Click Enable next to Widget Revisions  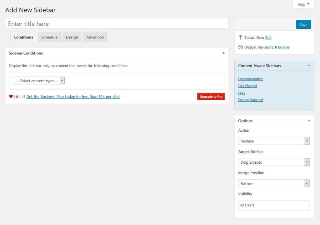[x=283, y=47]
